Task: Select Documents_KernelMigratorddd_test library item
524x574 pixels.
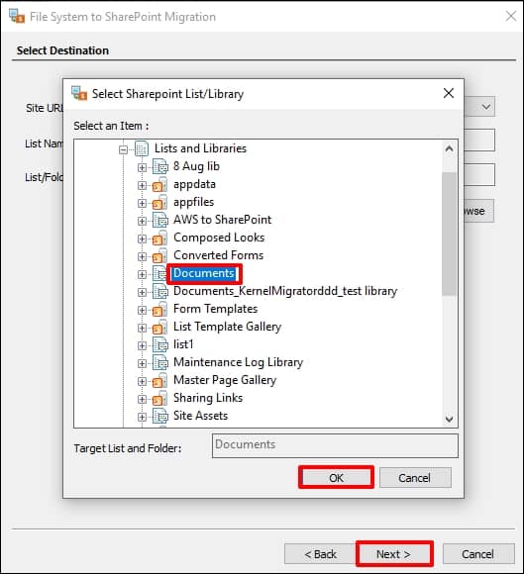Action: (285, 291)
